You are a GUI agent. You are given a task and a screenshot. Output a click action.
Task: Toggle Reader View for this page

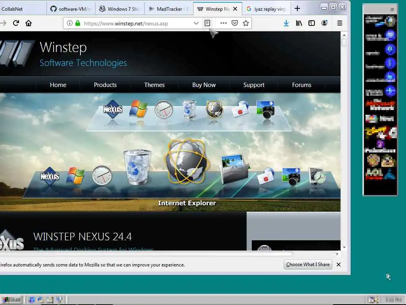207,23
